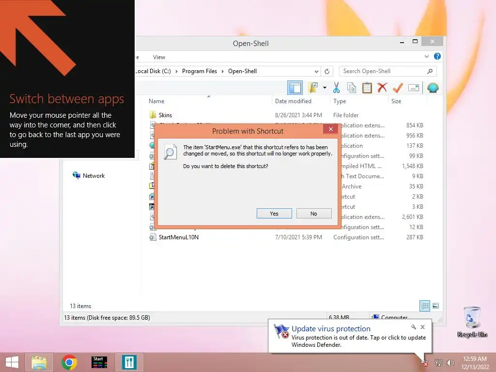Close the Problem with Shortcut dialog

330,129
